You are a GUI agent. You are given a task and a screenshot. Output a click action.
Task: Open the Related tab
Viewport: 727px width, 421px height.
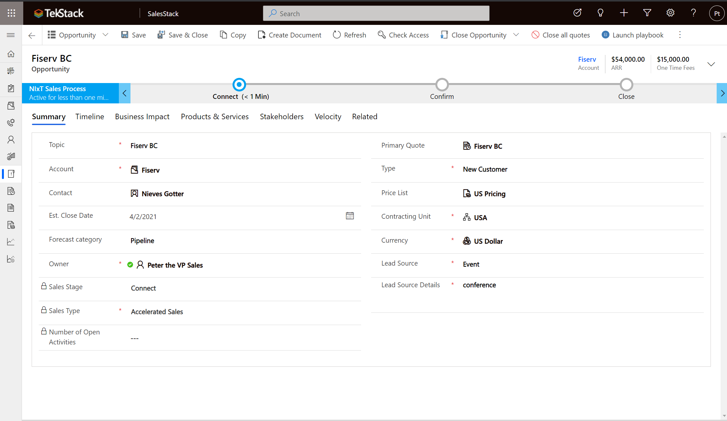pos(365,117)
